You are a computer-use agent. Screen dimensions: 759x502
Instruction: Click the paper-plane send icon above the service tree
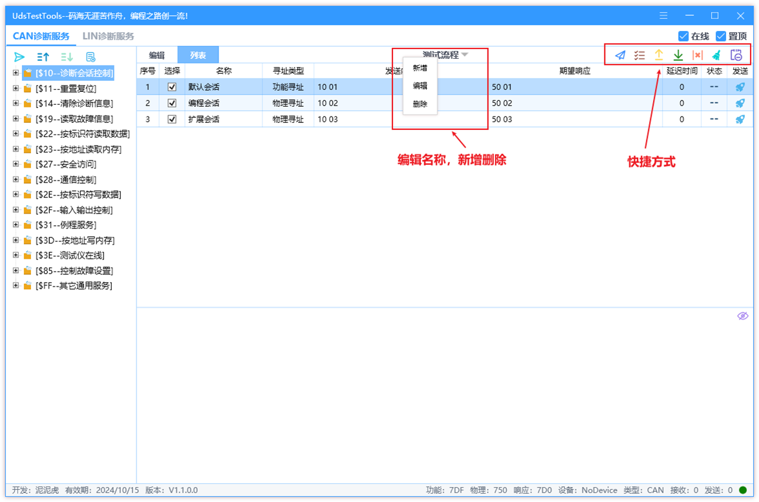[x=19, y=57]
